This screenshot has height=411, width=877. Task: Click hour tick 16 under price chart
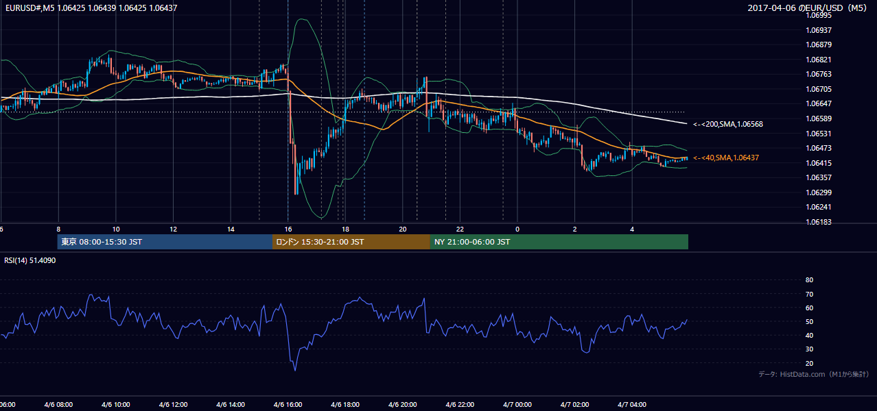click(288, 229)
